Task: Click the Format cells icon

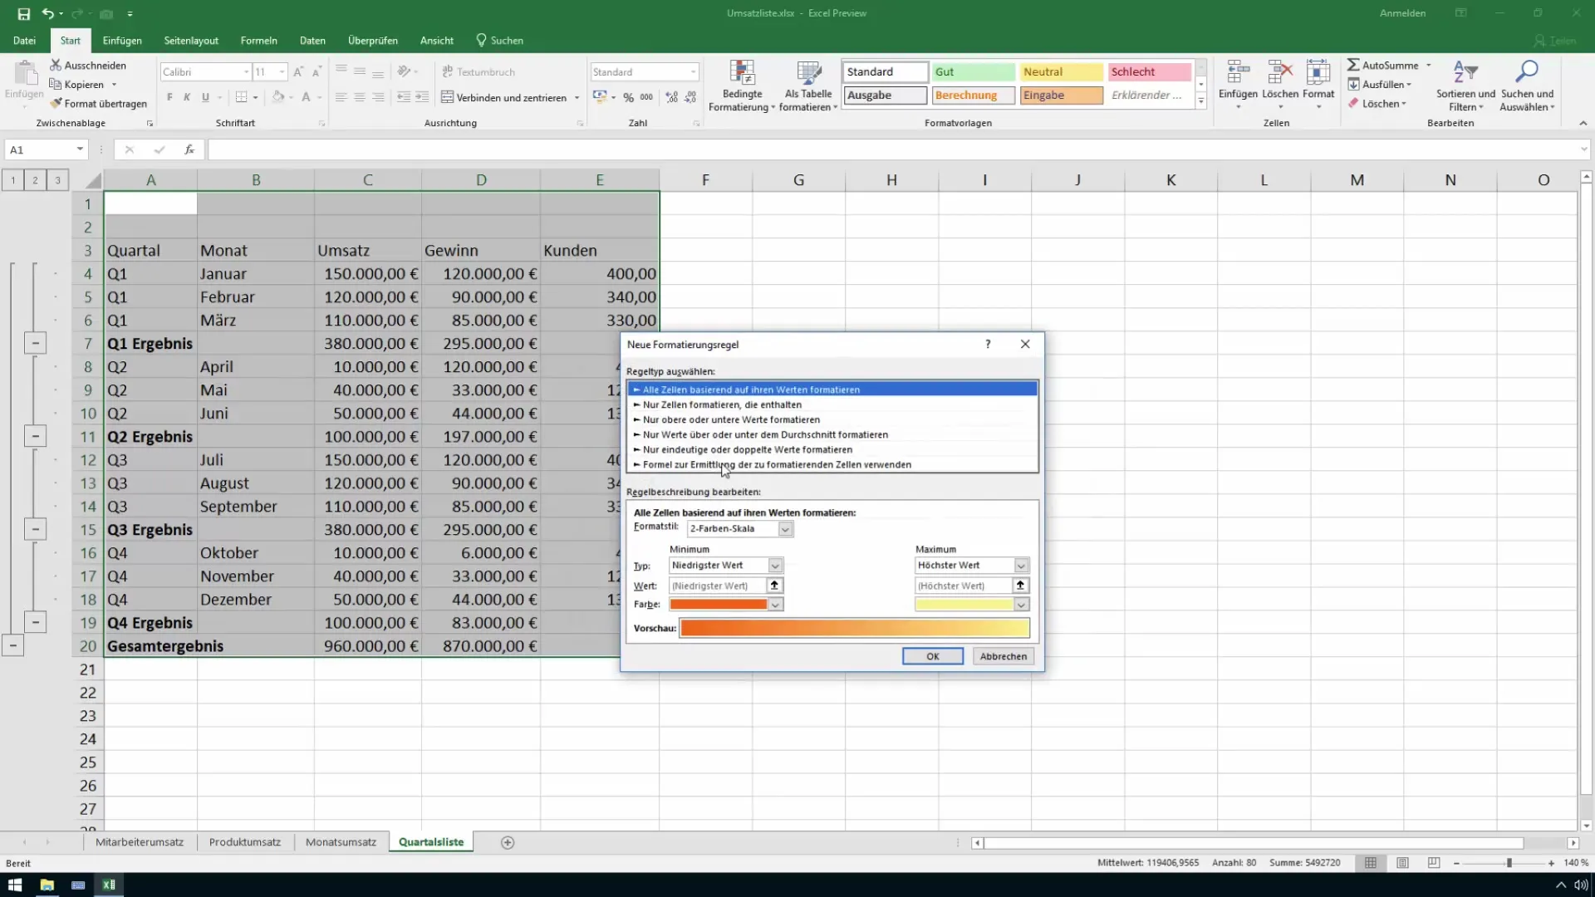Action: click(1318, 73)
